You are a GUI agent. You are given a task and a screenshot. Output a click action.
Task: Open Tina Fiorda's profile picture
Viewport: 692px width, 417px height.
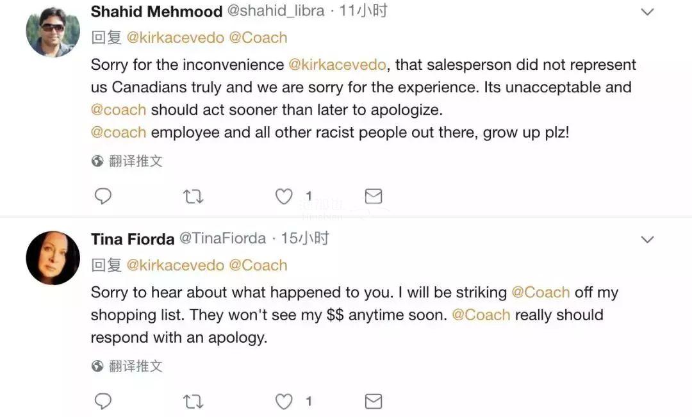pos(53,258)
